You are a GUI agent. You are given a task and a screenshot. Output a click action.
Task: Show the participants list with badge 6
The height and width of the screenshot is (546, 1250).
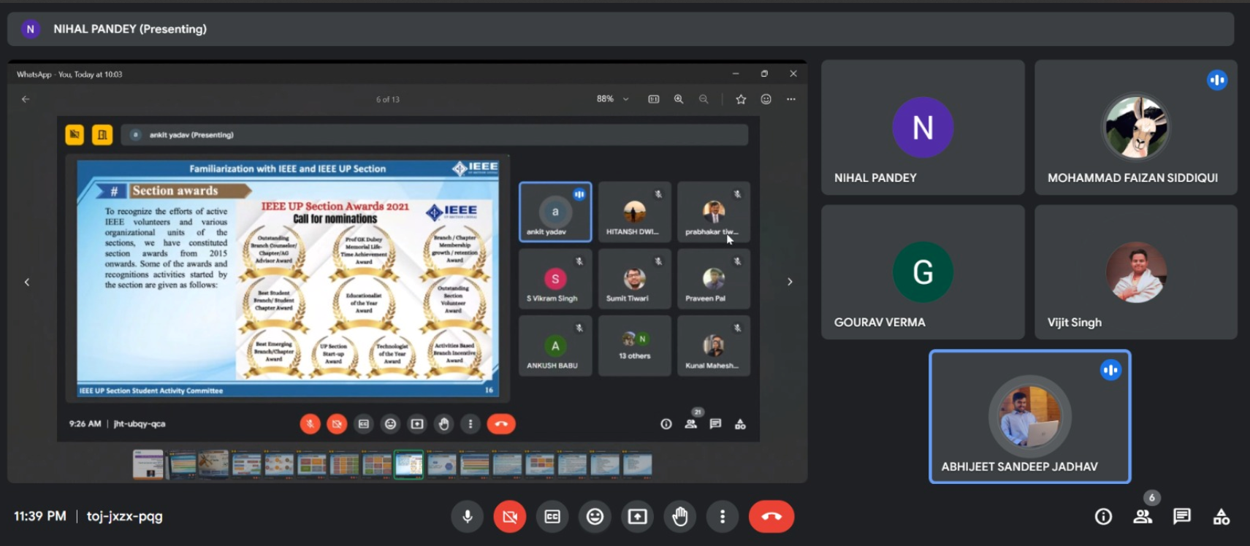[x=1143, y=517]
